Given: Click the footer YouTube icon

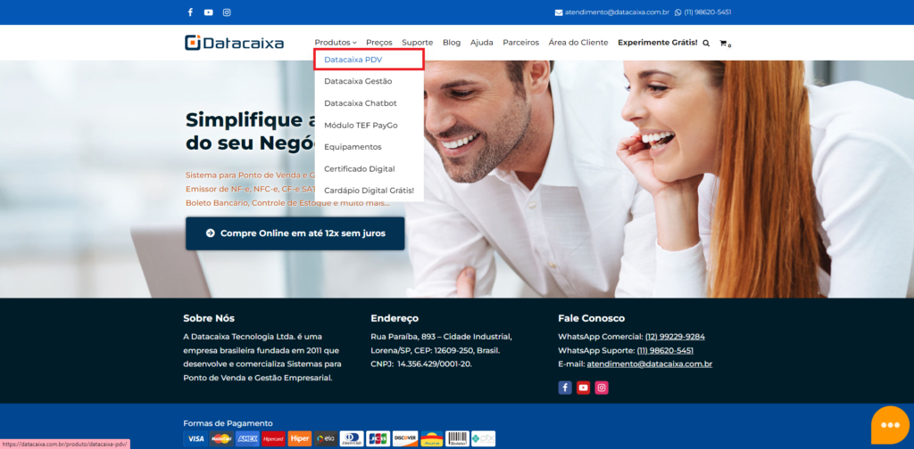Looking at the screenshot, I should pos(584,388).
